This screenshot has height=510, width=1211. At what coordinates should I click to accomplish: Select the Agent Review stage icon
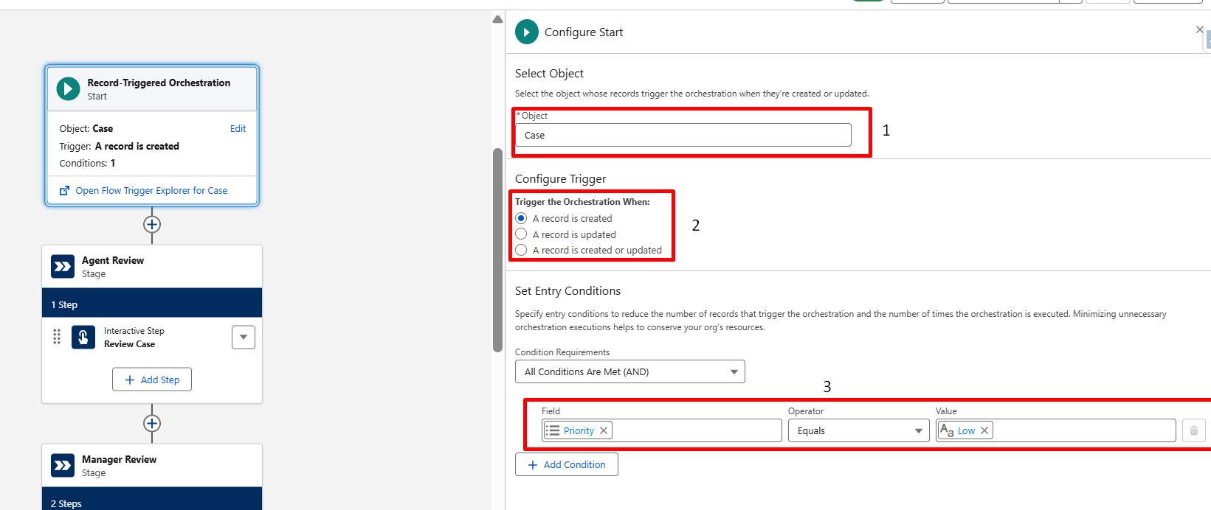click(x=63, y=267)
